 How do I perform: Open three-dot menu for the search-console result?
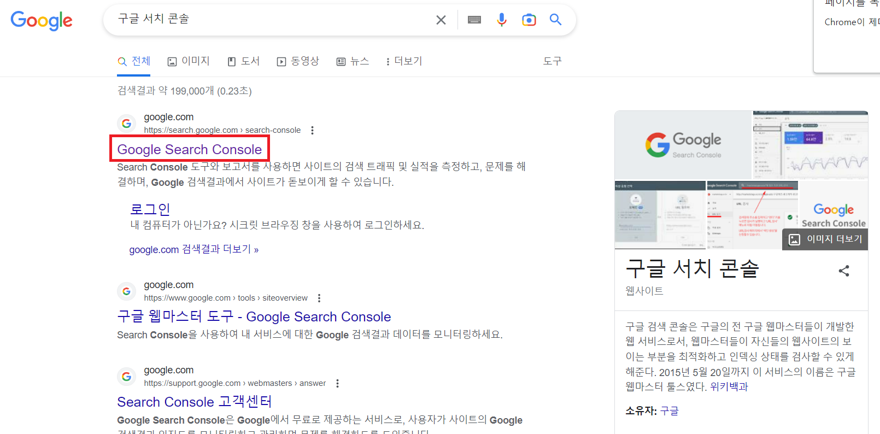pos(312,130)
